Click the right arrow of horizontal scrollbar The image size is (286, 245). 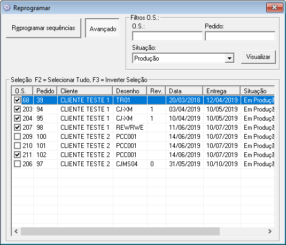(270, 232)
